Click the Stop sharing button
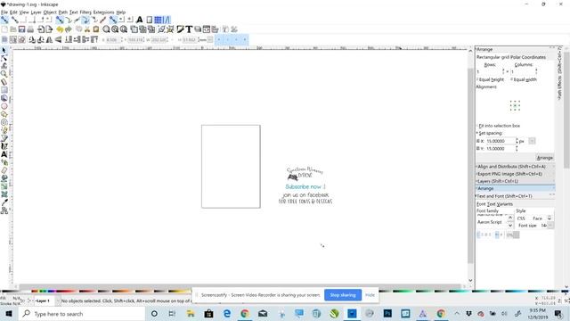The image size is (570, 321). [343, 295]
